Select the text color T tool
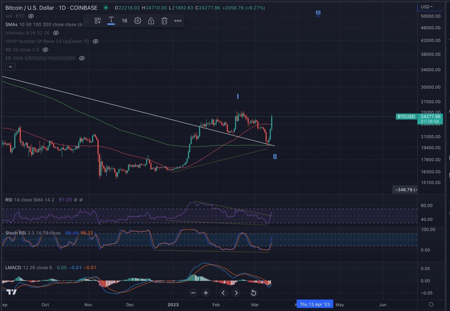This screenshot has height=311, width=450. click(111, 21)
